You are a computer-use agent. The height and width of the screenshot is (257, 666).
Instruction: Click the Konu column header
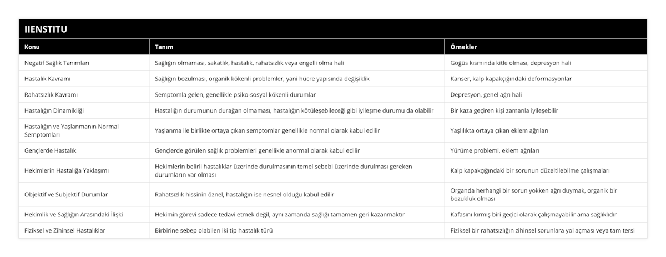pos(33,47)
